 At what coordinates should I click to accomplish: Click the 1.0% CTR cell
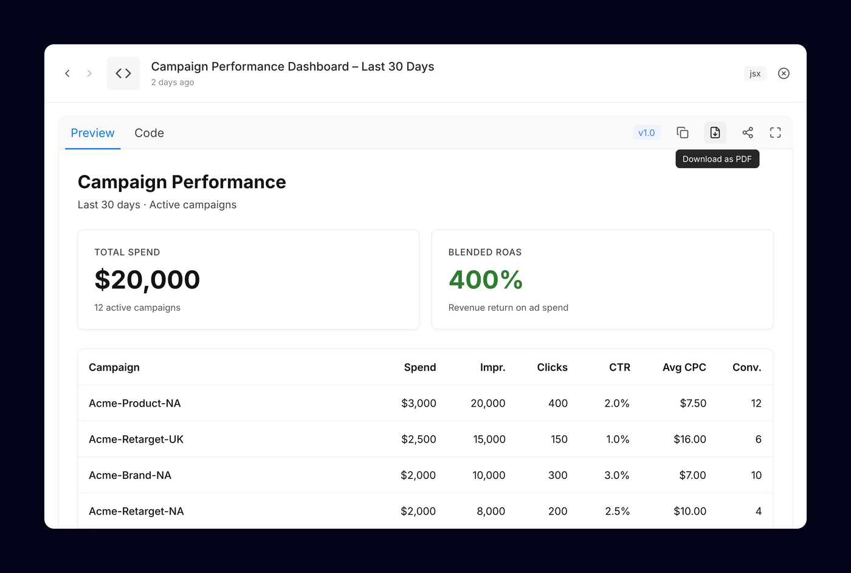pyautogui.click(x=618, y=439)
